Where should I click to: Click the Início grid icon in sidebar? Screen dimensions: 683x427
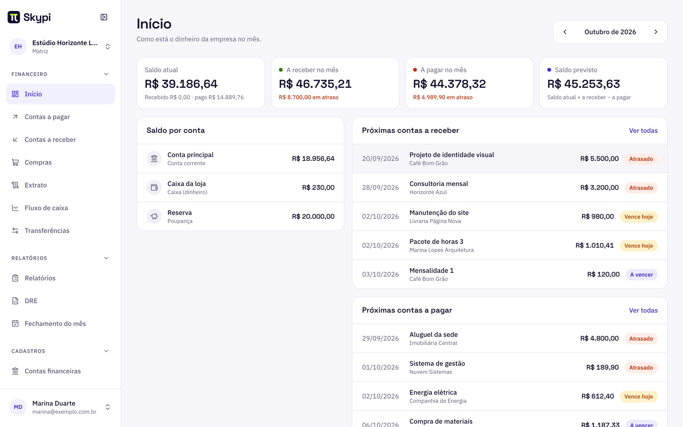tap(15, 94)
